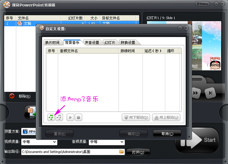Click the 打开(O) open button
This screenshot has width=228, height=164.
[x=138, y=152]
